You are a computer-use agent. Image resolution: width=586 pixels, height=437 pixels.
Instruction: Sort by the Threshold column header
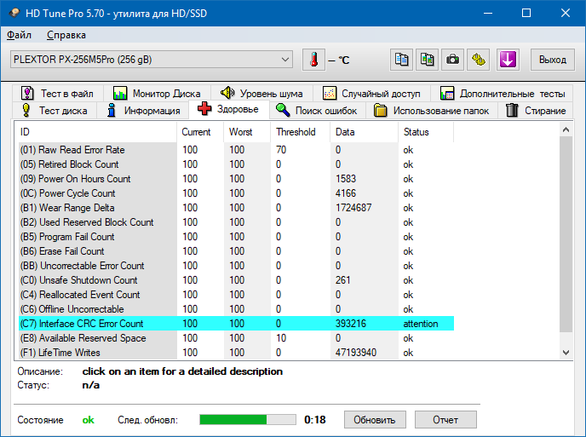point(296,132)
